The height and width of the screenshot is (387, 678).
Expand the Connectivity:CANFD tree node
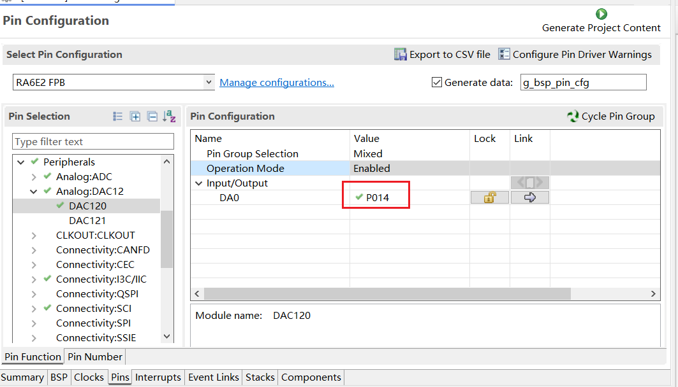point(34,250)
